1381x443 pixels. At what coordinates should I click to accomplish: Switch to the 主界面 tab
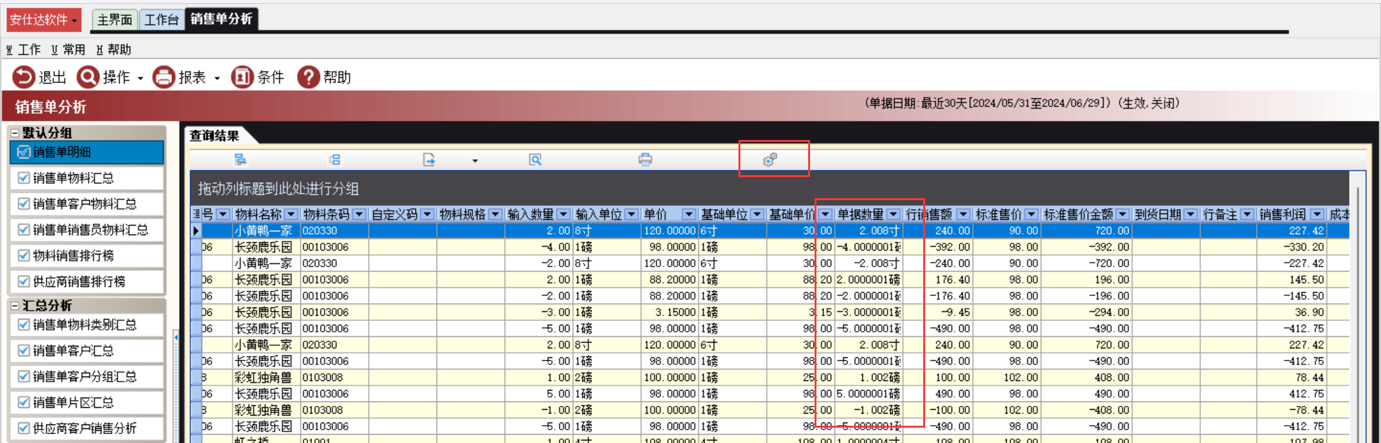coord(115,20)
